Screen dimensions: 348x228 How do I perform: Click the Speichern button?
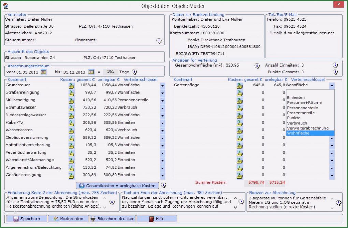pyautogui.click(x=27, y=219)
